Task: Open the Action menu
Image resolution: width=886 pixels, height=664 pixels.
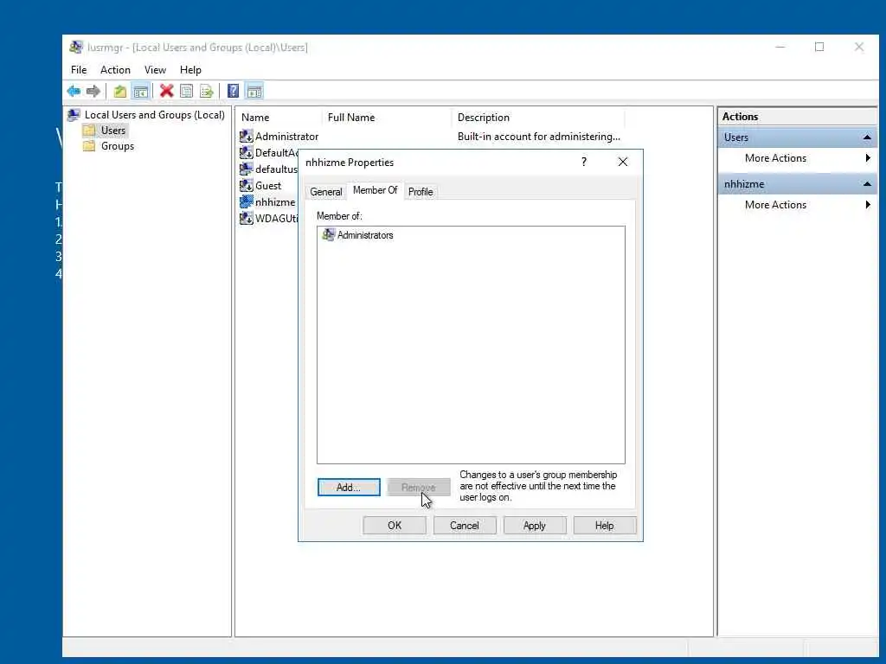Action: (x=115, y=70)
